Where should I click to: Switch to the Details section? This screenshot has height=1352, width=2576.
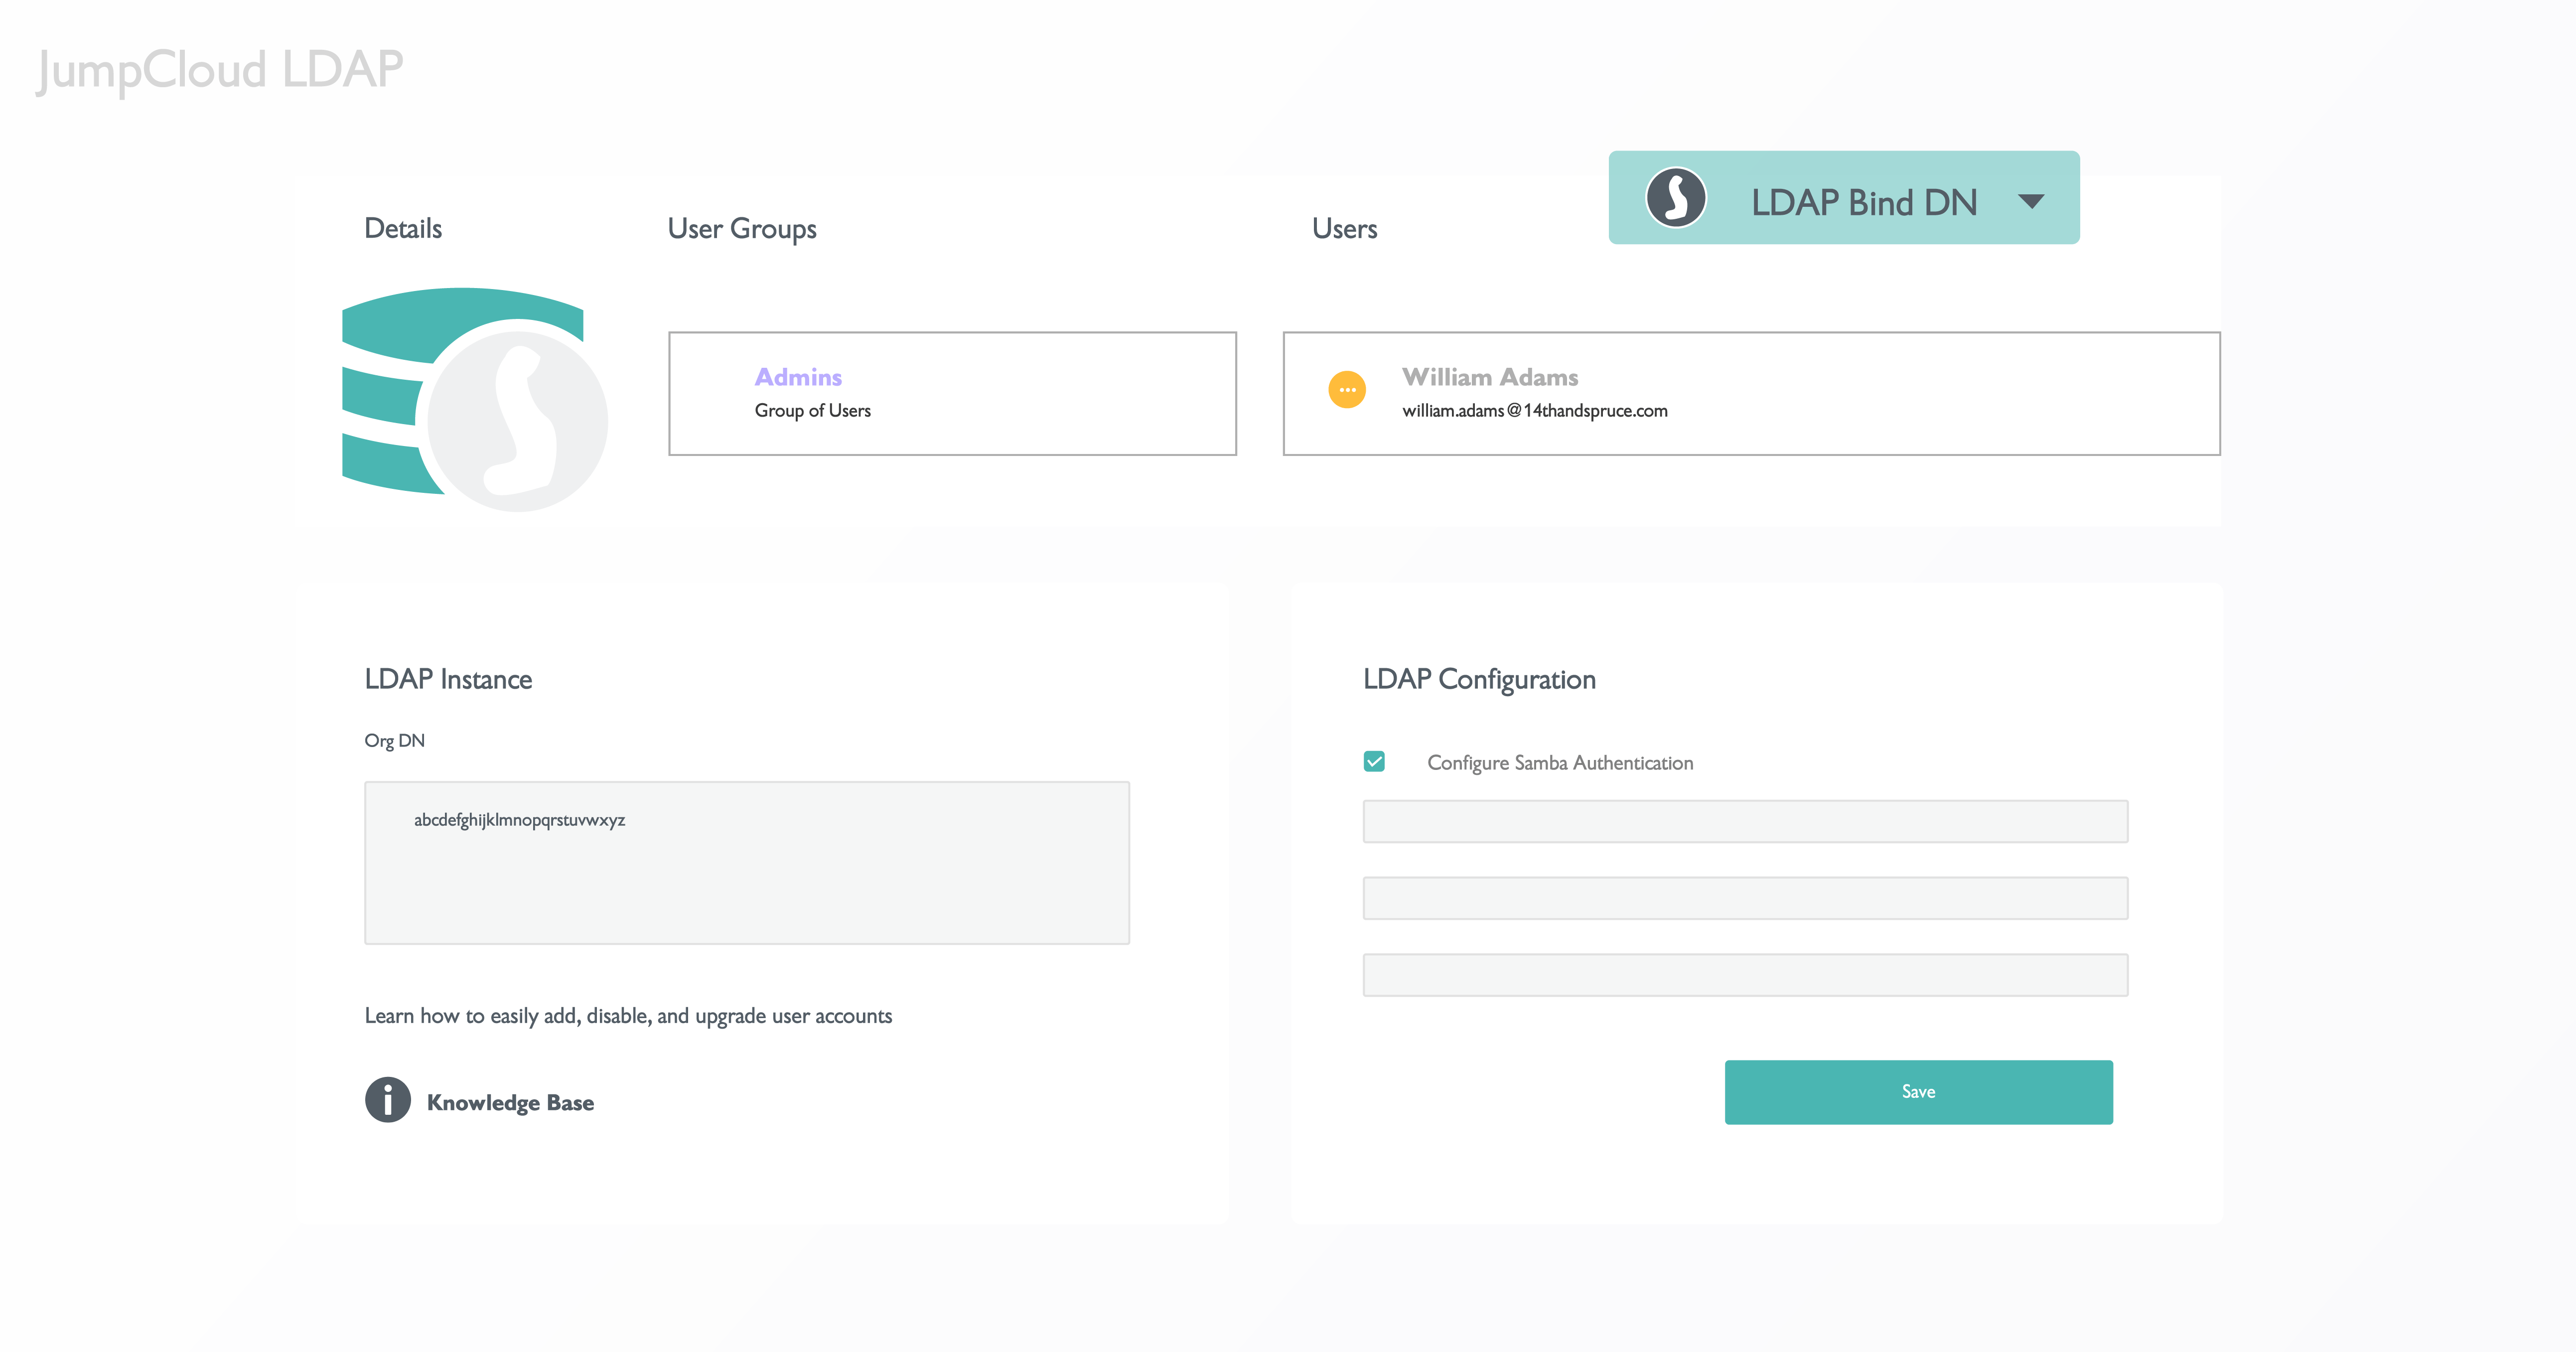(x=403, y=228)
